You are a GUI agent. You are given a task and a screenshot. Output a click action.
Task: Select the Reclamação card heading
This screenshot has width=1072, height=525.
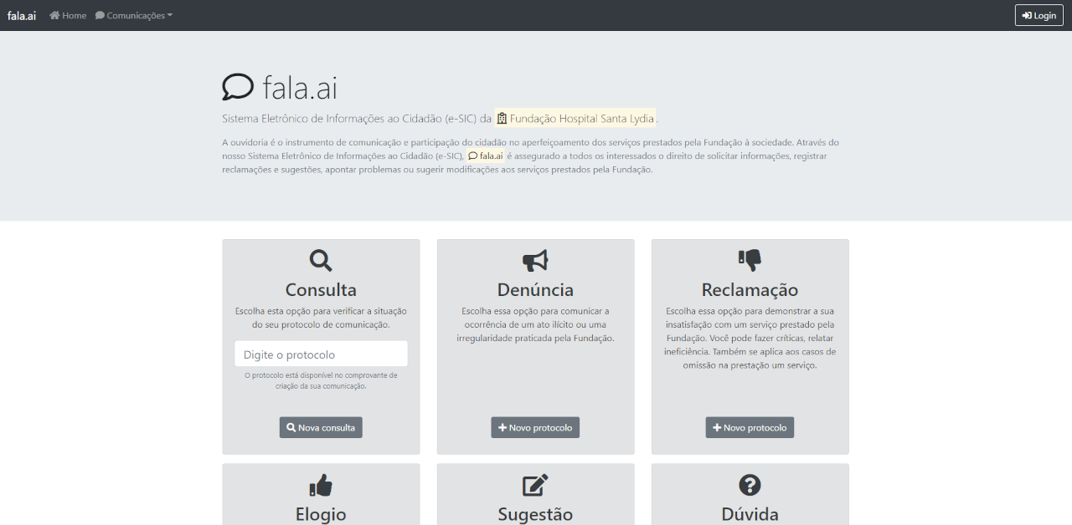[750, 290]
